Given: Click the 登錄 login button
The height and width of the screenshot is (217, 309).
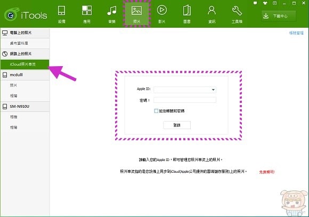Looking at the screenshot, I should 177,125.
